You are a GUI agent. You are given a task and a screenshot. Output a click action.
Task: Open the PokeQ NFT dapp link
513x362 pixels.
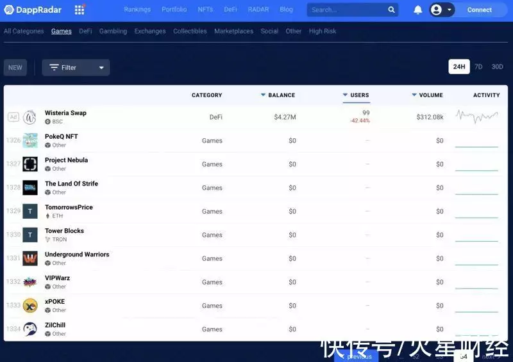(x=61, y=136)
